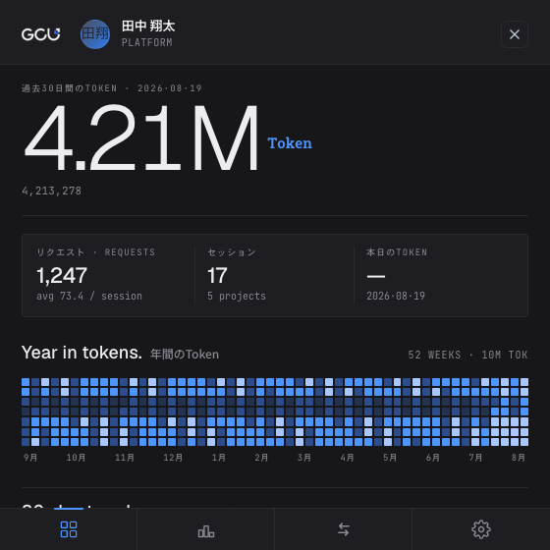Click the blue Token unit label
This screenshot has height=550, width=550.
click(290, 143)
